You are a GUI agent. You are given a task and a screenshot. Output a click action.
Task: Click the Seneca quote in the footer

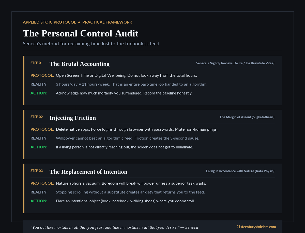pos(114,227)
